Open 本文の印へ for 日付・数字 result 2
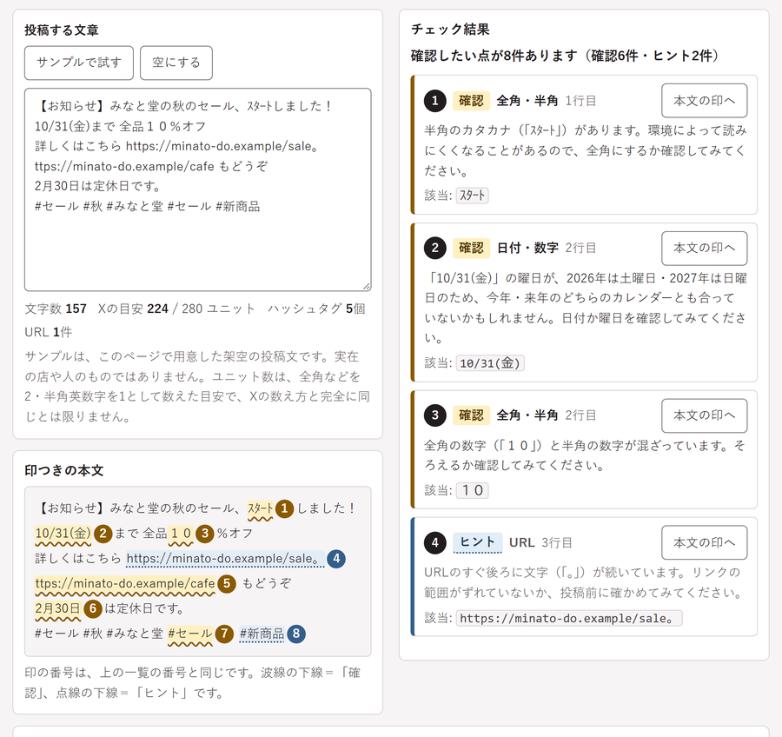The height and width of the screenshot is (737, 782). [704, 248]
